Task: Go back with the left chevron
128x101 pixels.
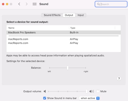Action: (19, 4)
